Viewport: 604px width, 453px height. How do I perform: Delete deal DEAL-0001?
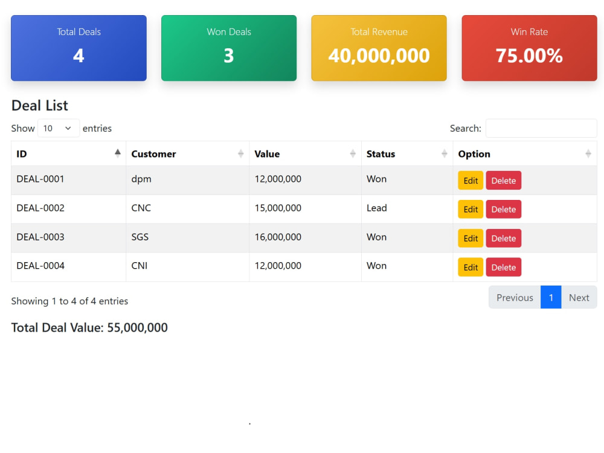coord(504,180)
